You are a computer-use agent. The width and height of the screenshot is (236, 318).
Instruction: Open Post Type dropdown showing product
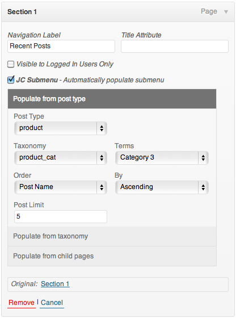click(61, 128)
